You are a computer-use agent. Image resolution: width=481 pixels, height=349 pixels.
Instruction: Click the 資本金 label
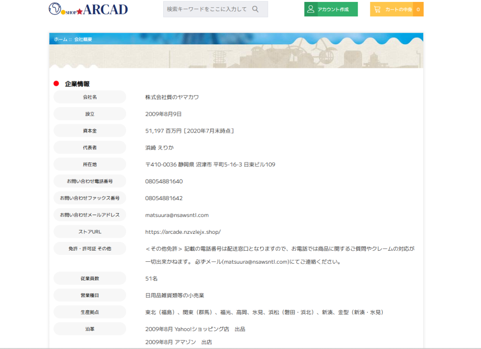[90, 131]
